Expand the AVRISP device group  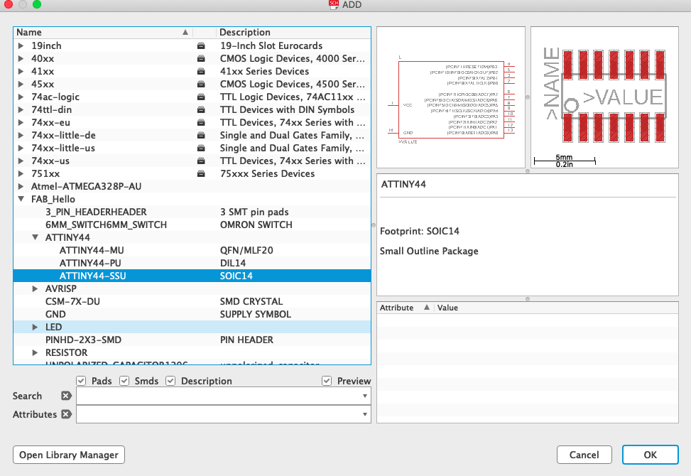(35, 288)
